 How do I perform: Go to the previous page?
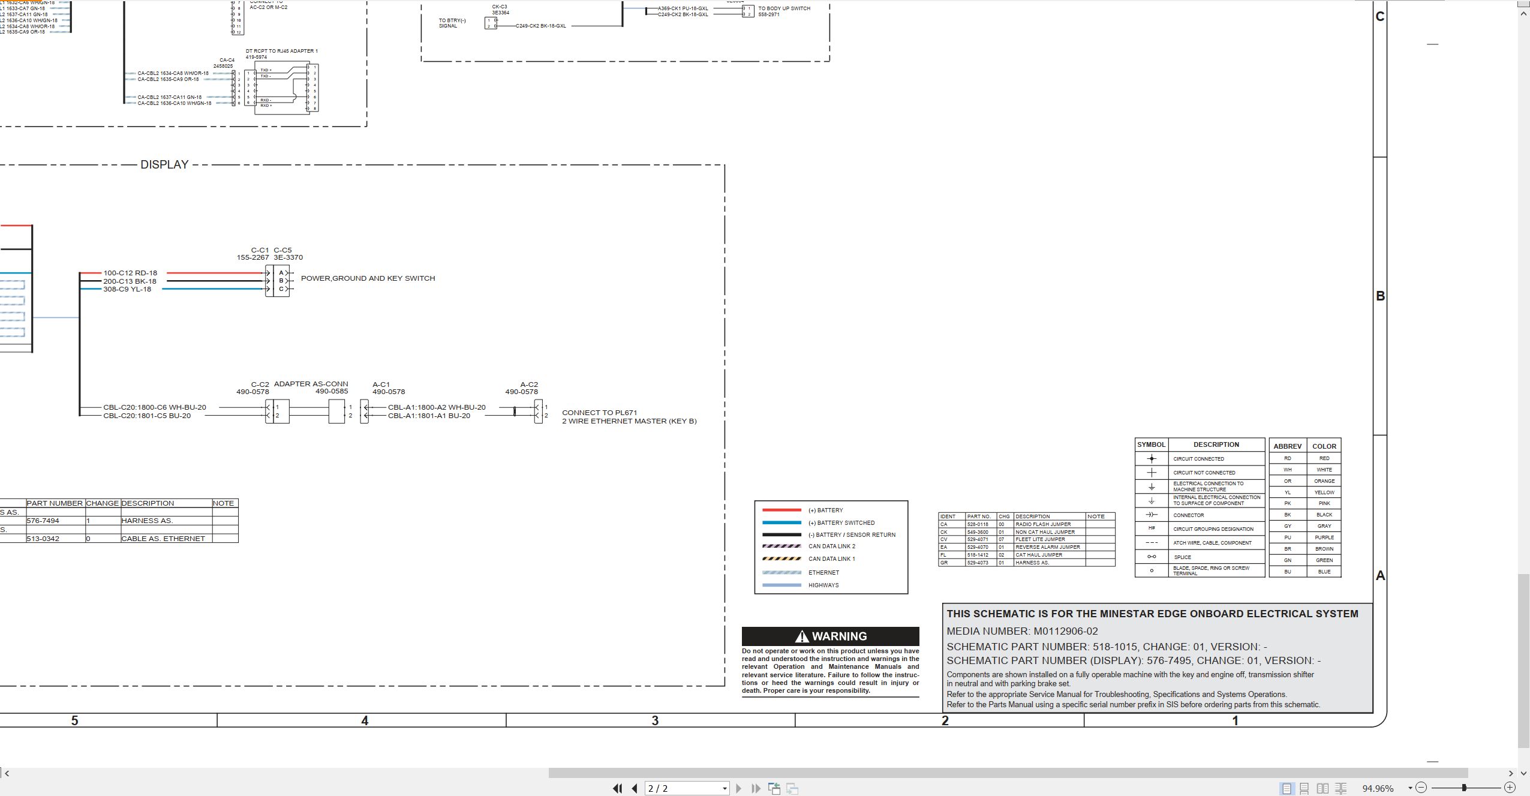(635, 788)
